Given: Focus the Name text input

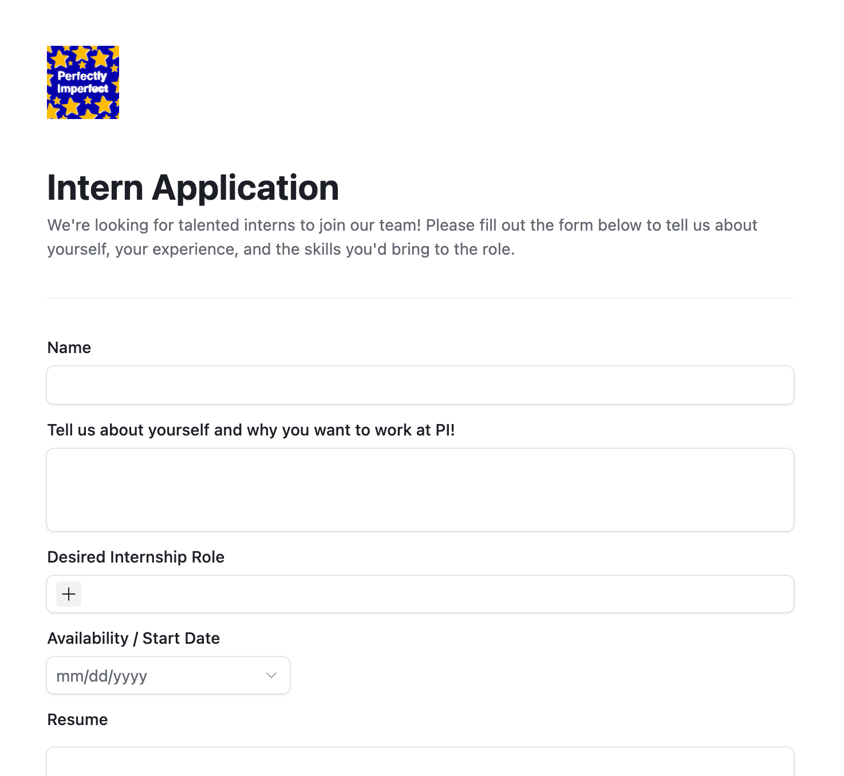Looking at the screenshot, I should [x=420, y=385].
